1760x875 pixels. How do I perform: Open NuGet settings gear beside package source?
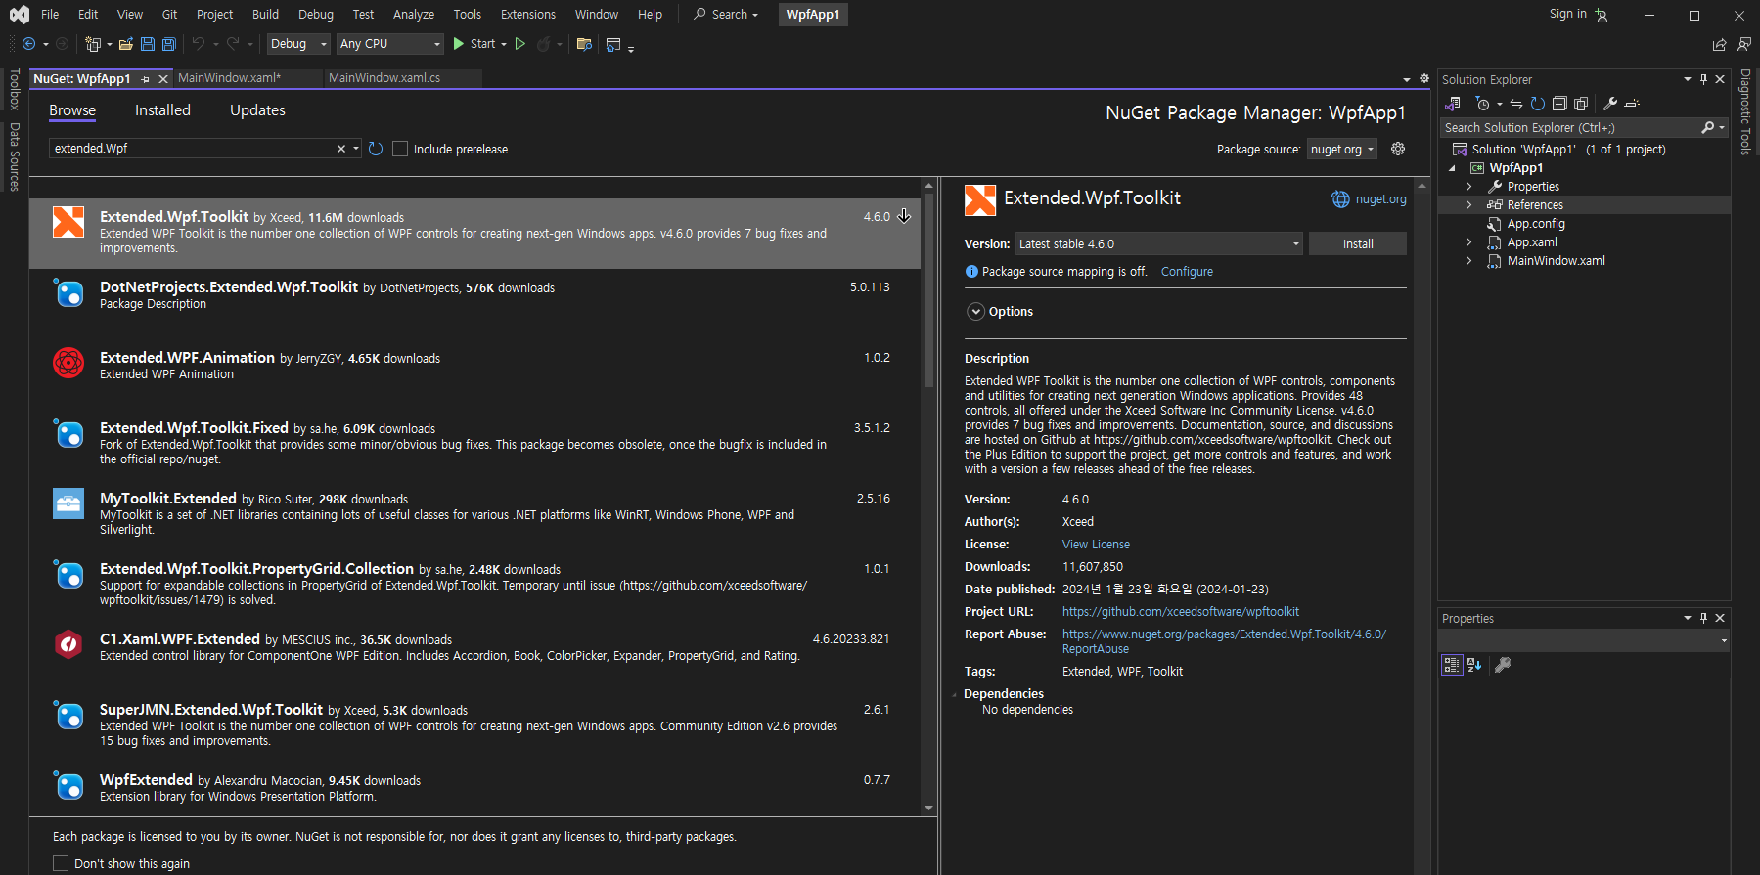[1398, 149]
